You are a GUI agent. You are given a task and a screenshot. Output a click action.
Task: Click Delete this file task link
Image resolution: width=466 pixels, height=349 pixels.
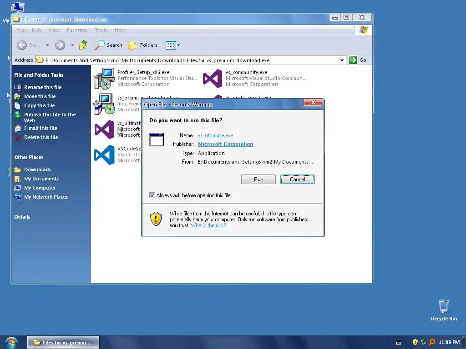click(41, 137)
